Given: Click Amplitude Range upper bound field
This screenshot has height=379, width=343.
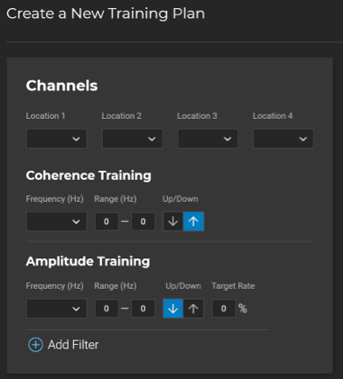Looking at the screenshot, I should tap(143, 308).
